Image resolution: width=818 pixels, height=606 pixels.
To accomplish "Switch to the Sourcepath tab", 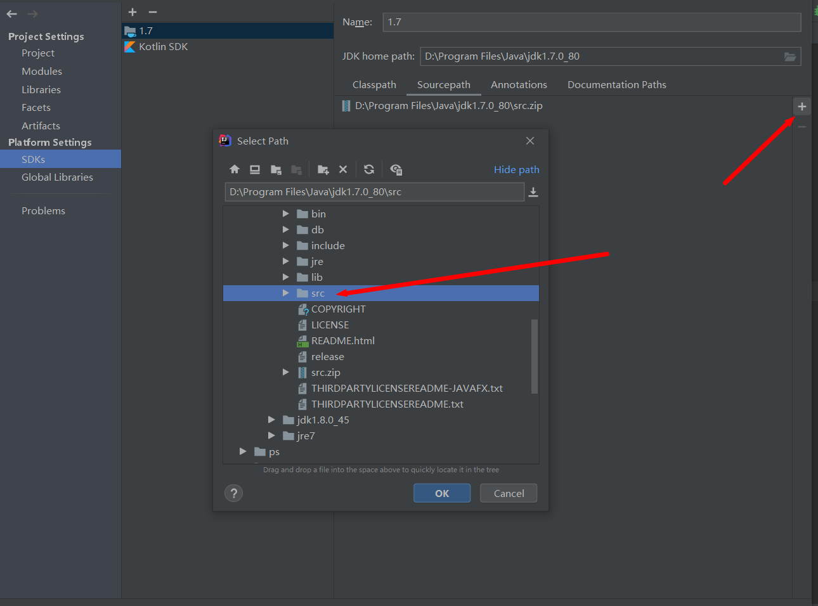I will pyautogui.click(x=444, y=85).
